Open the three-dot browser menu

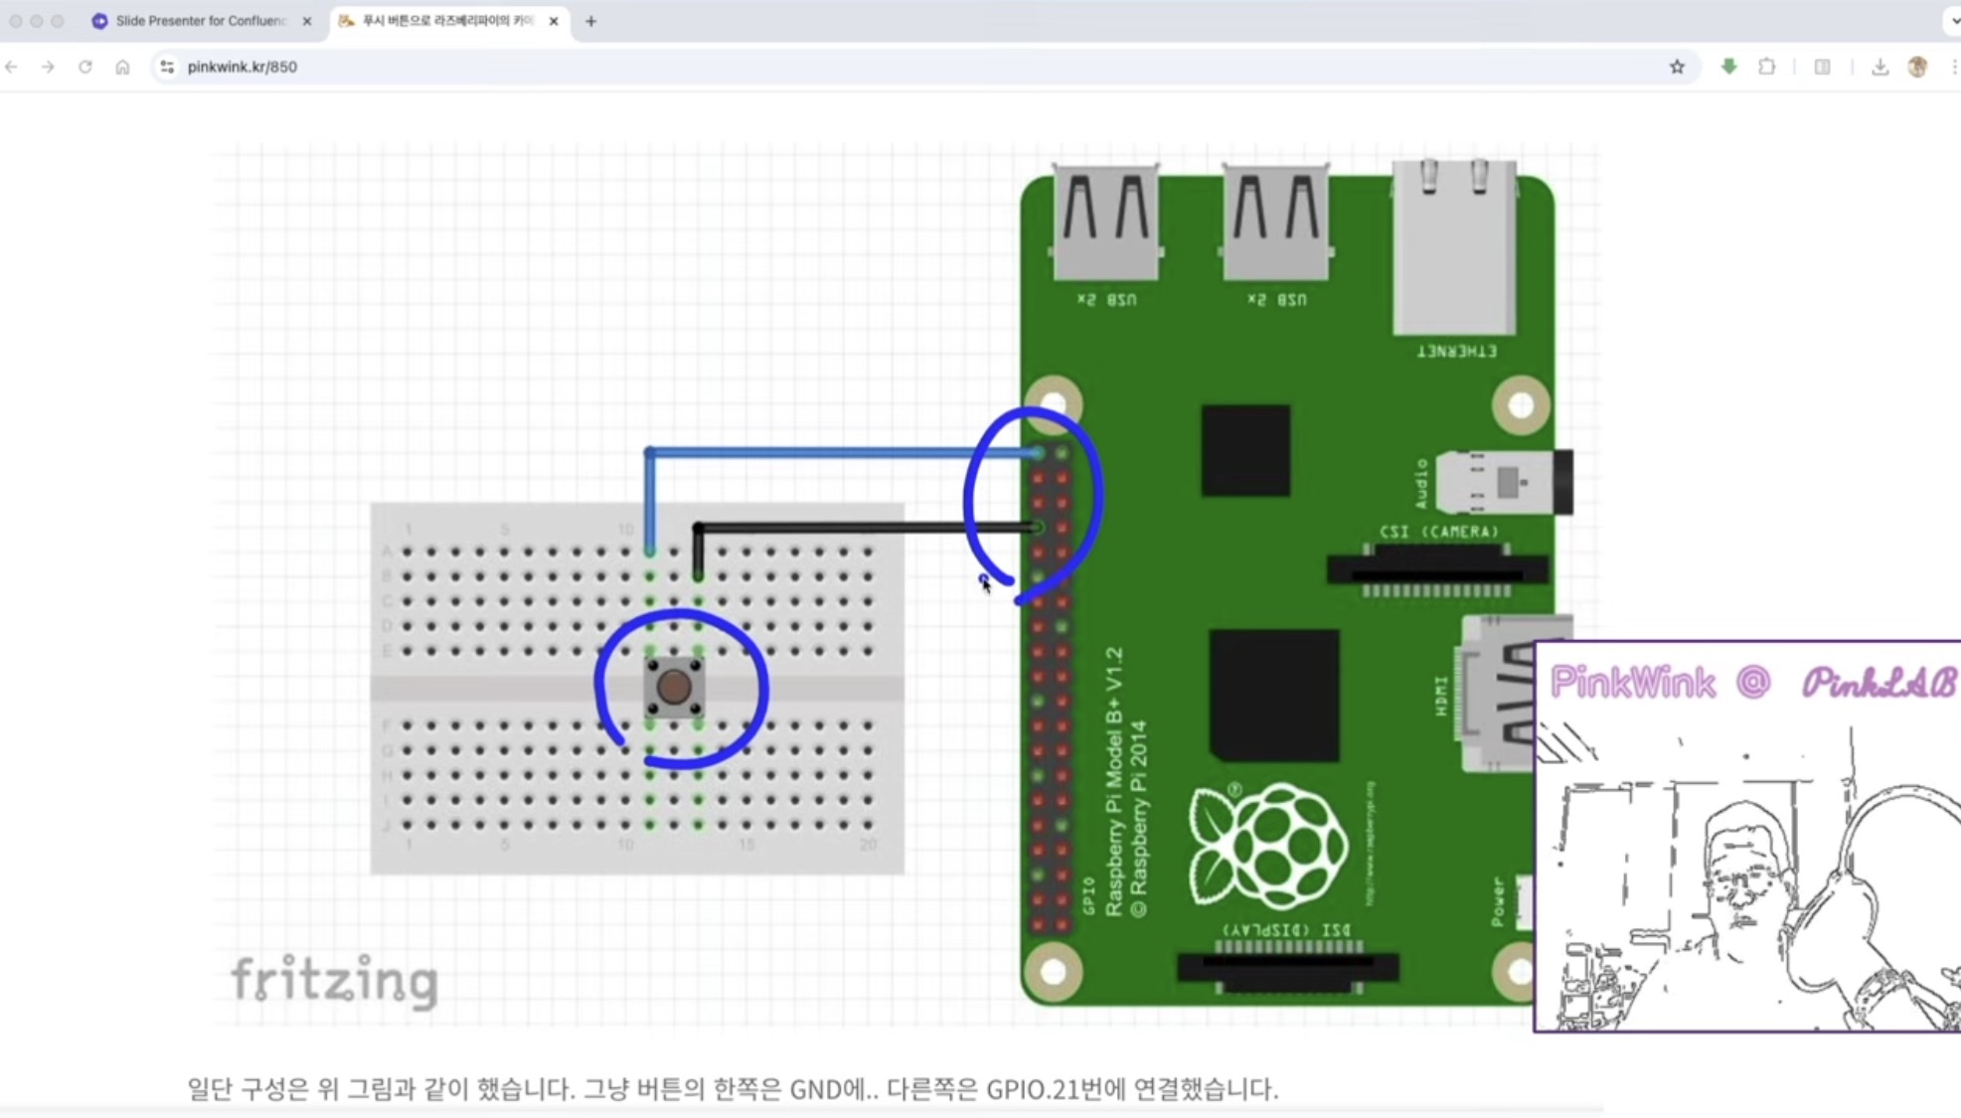point(1953,67)
